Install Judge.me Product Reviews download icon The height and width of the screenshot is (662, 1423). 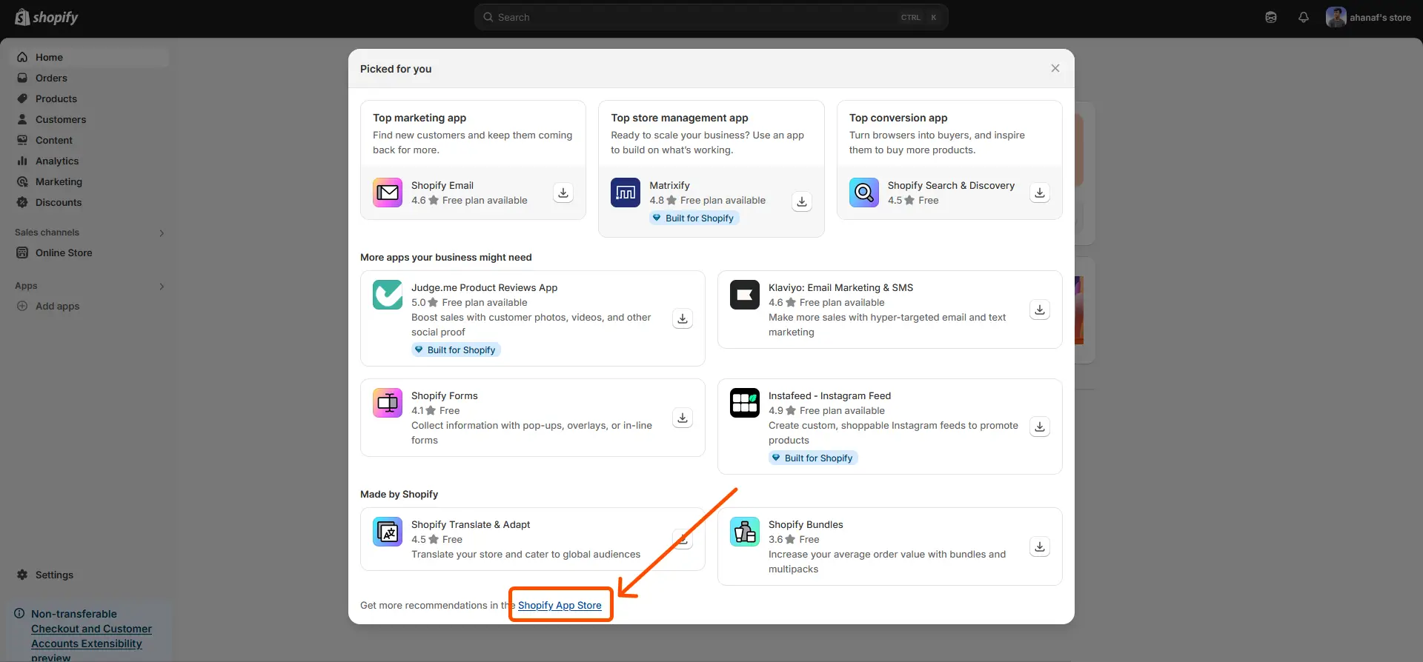click(683, 318)
